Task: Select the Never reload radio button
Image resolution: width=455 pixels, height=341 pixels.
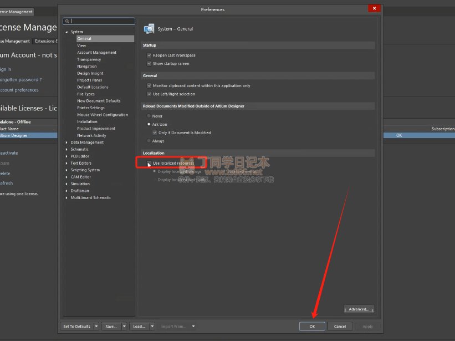Action: pyautogui.click(x=149, y=116)
